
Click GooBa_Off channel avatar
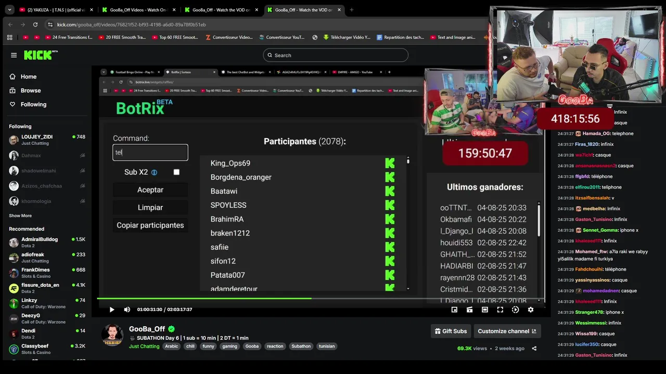(x=112, y=335)
